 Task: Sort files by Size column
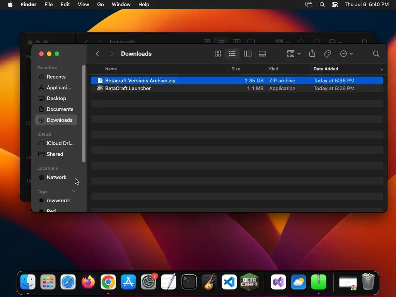point(236,69)
